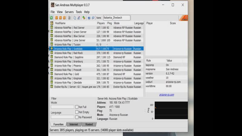Click the 'mapname' rule row
This screenshot has width=242, height=136.
167,69
